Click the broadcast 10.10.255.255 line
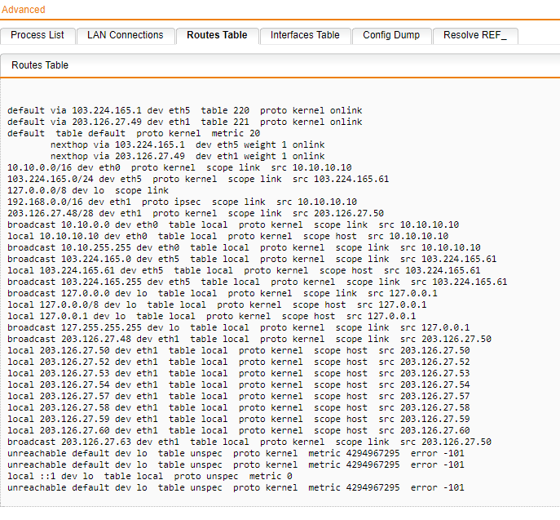The width and height of the screenshot is (560, 520). click(x=244, y=248)
